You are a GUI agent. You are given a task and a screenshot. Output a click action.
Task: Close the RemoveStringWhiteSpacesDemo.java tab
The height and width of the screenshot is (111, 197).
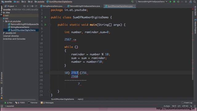102,6
